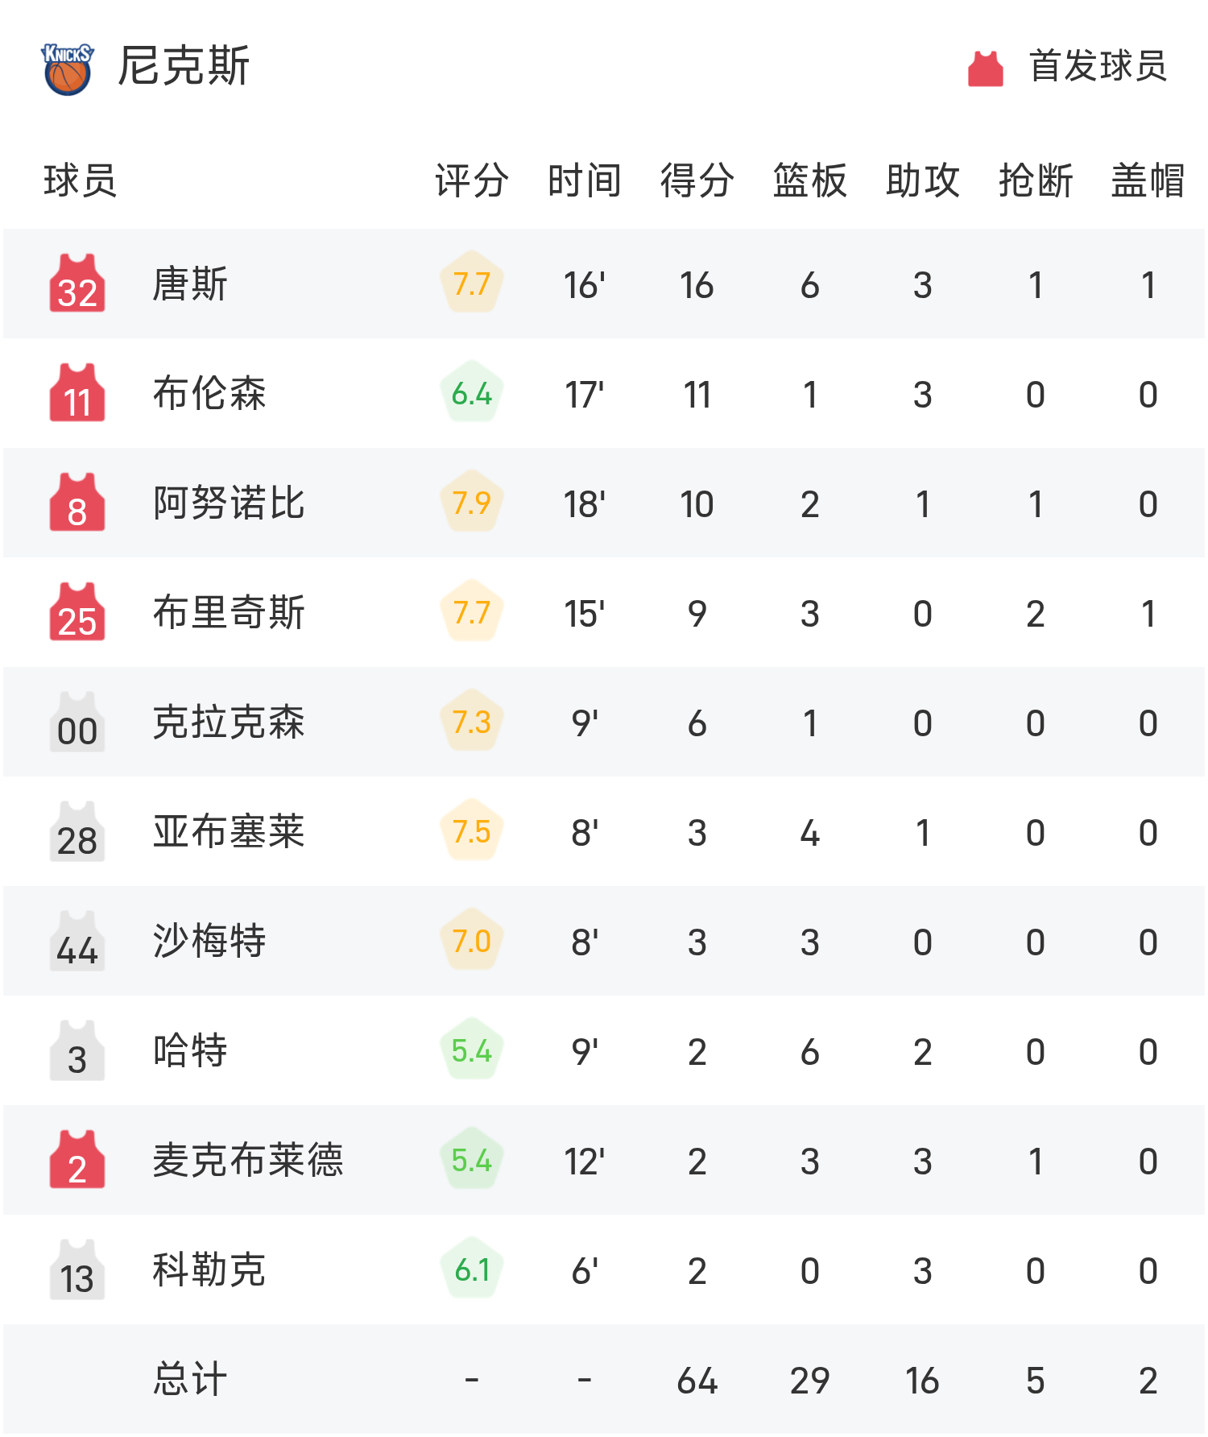Screen dimensions: 1208x1437
Task: Click the number 8 jersey for 阿努诺比
Action: 77,503
